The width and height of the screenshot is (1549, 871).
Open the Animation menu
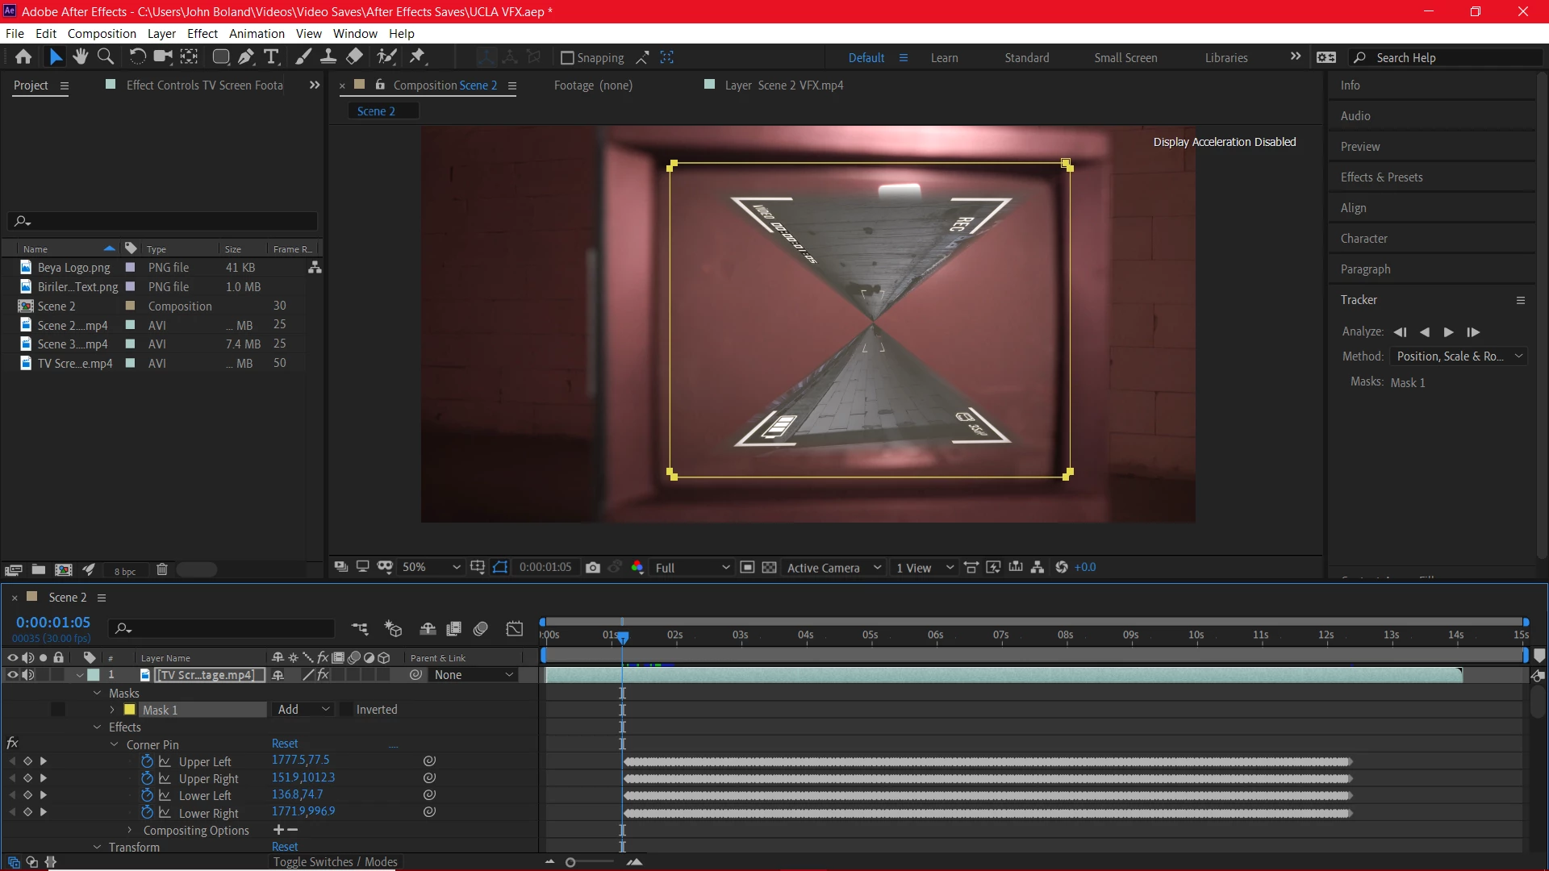coord(257,34)
